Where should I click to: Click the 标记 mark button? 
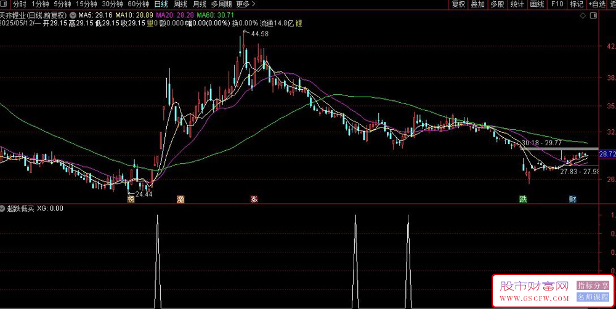pos(577,4)
